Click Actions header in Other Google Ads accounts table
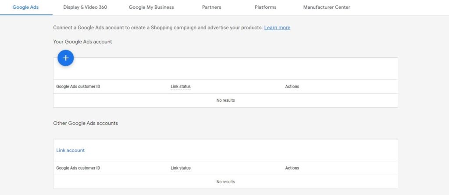This screenshot has height=195, width=449. (x=292, y=168)
